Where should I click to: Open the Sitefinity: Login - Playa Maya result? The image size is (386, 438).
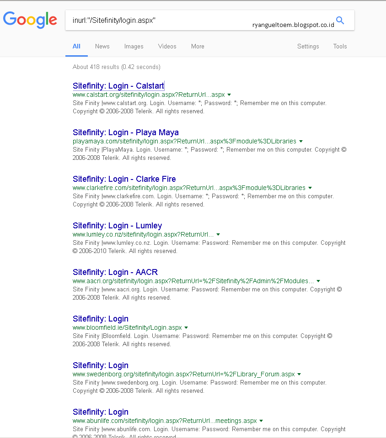click(x=126, y=132)
